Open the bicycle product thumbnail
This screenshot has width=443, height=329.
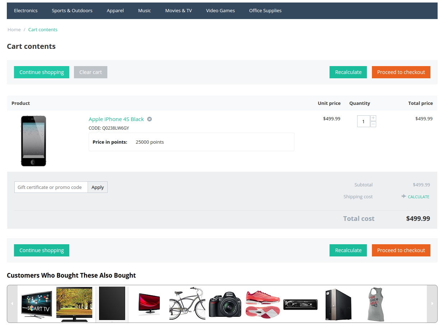pos(187,303)
